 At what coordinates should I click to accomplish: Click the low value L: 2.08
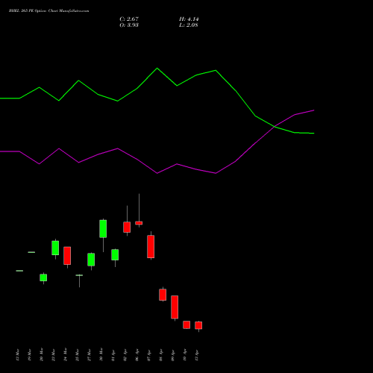click(x=189, y=25)
